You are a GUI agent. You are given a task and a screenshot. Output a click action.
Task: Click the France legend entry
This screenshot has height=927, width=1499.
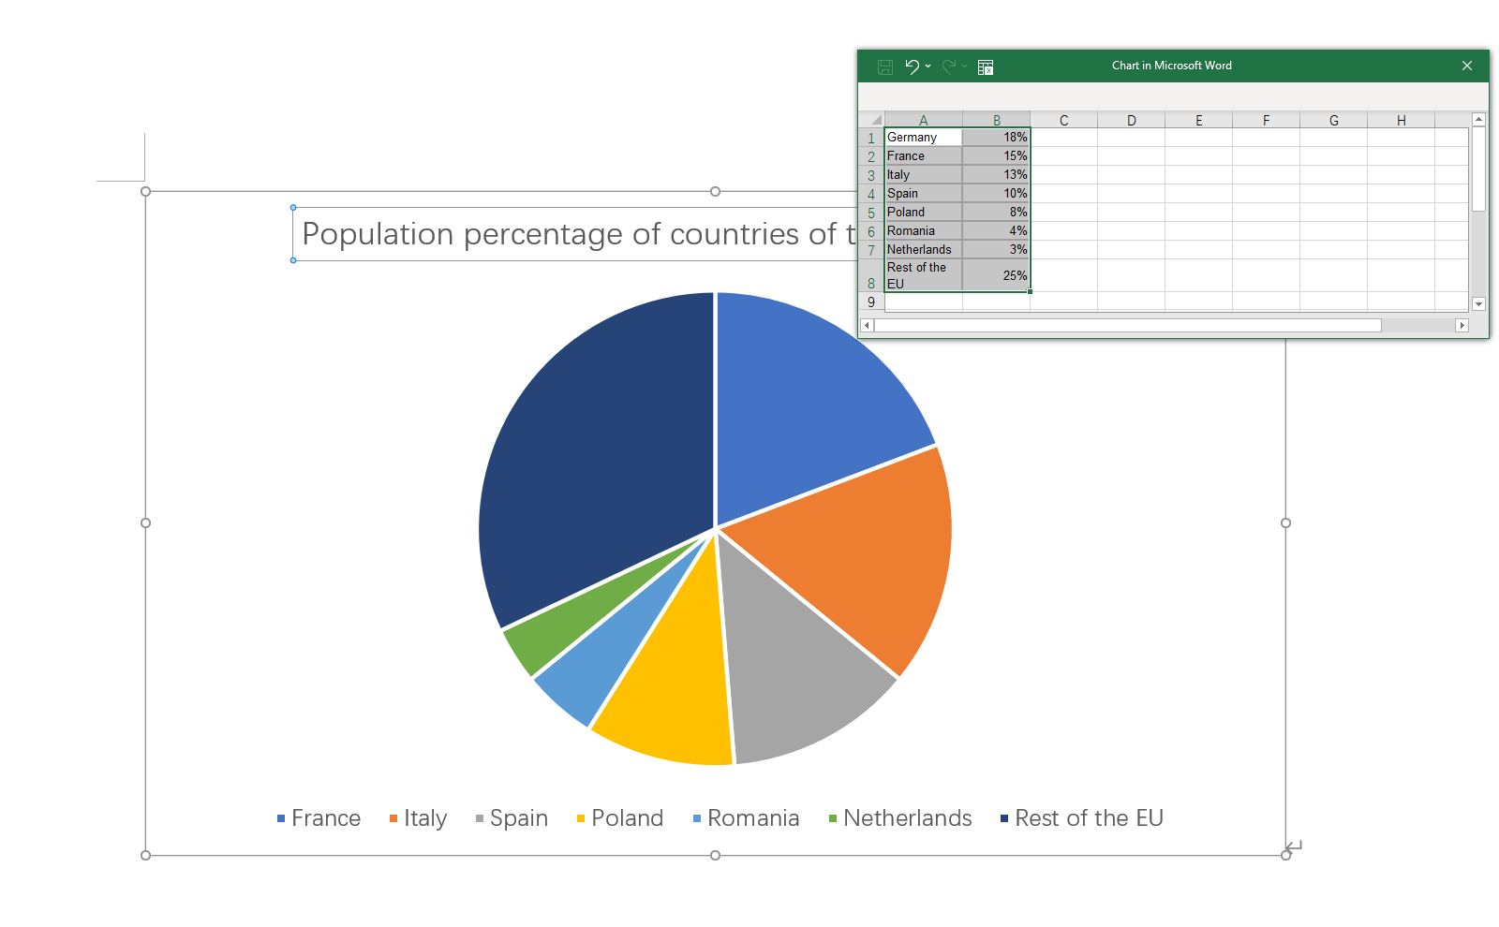click(319, 818)
